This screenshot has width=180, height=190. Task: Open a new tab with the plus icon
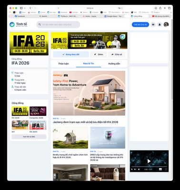165,8
